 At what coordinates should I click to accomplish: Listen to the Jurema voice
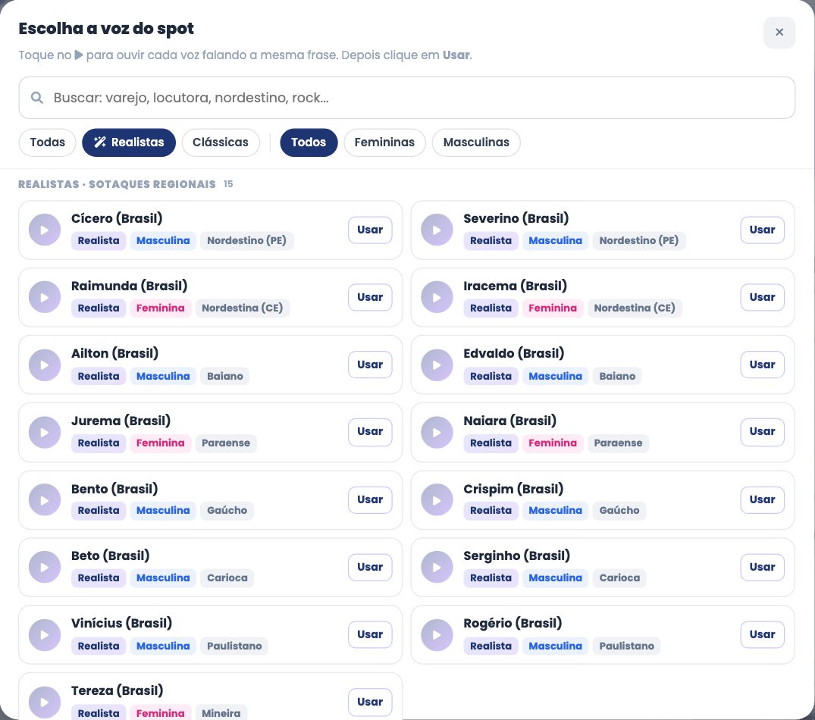click(x=45, y=432)
